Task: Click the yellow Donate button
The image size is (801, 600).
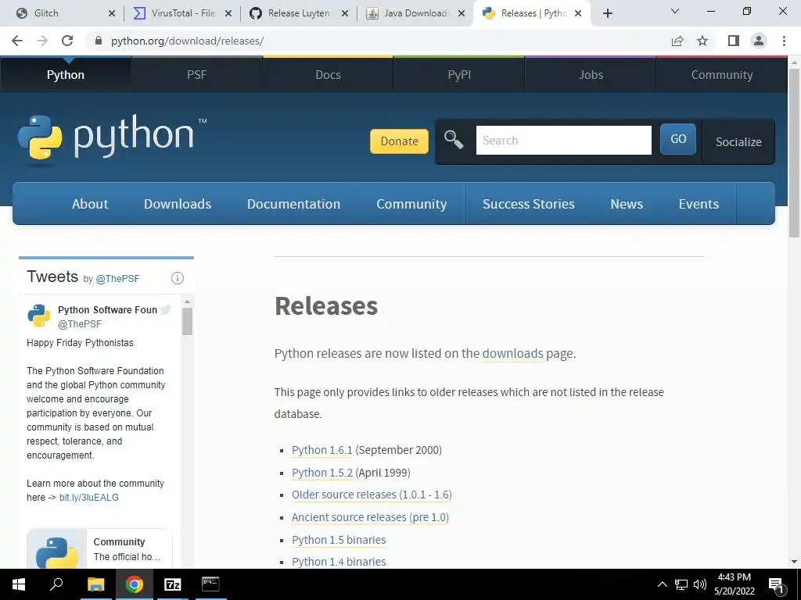Action: (x=400, y=141)
